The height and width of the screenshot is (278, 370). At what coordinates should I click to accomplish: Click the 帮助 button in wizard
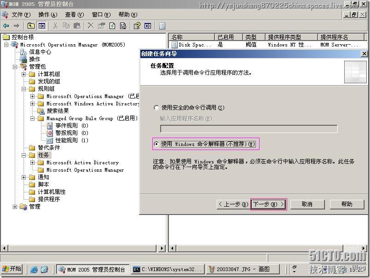click(347, 204)
